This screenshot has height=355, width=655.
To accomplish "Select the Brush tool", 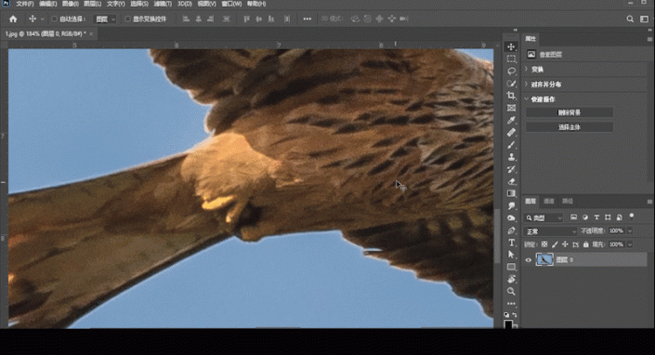I will 511,144.
